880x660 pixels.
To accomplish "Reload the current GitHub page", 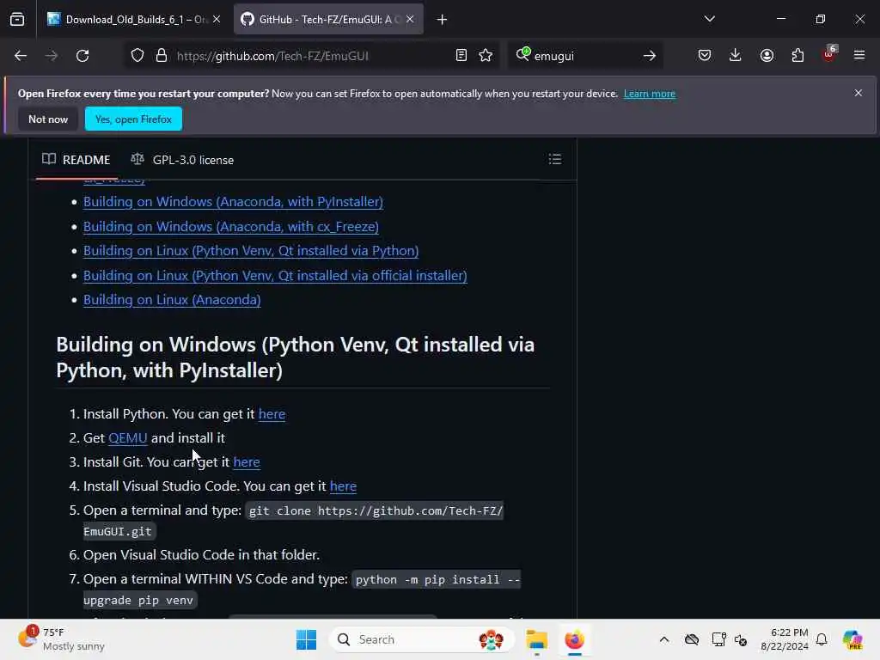I will [82, 56].
